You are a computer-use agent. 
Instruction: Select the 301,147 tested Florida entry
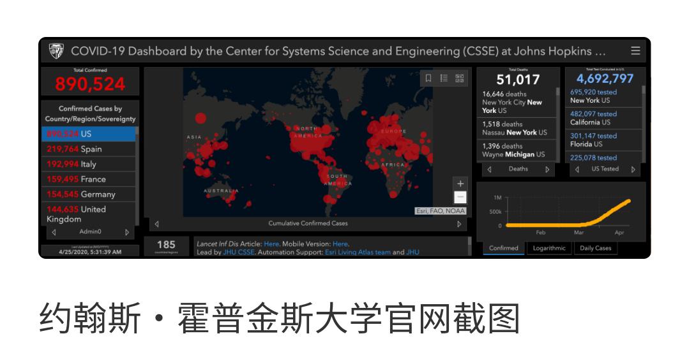604,140
